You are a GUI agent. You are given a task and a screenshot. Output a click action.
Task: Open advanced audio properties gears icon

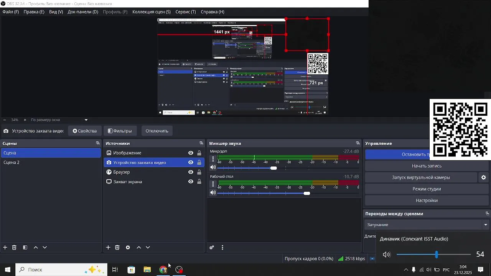(x=211, y=248)
